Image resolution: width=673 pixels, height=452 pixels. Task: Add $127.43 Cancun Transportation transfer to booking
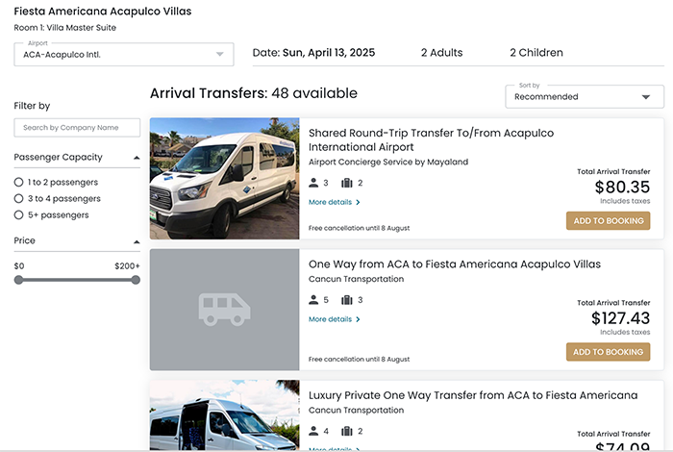(608, 352)
